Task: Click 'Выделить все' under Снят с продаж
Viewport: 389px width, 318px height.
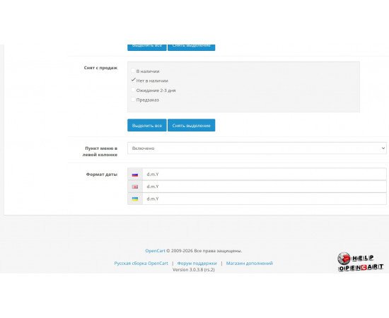Action: tap(147, 125)
